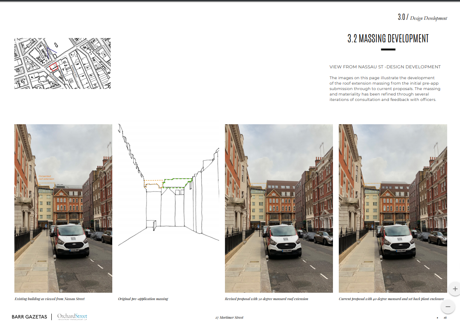Click the View From Nassau St subheading
Image resolution: width=460 pixels, height=323 pixels.
[385, 67]
